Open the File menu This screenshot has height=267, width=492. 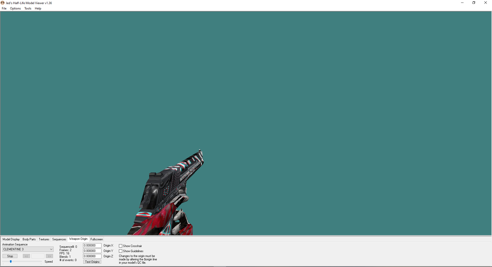tap(4, 8)
